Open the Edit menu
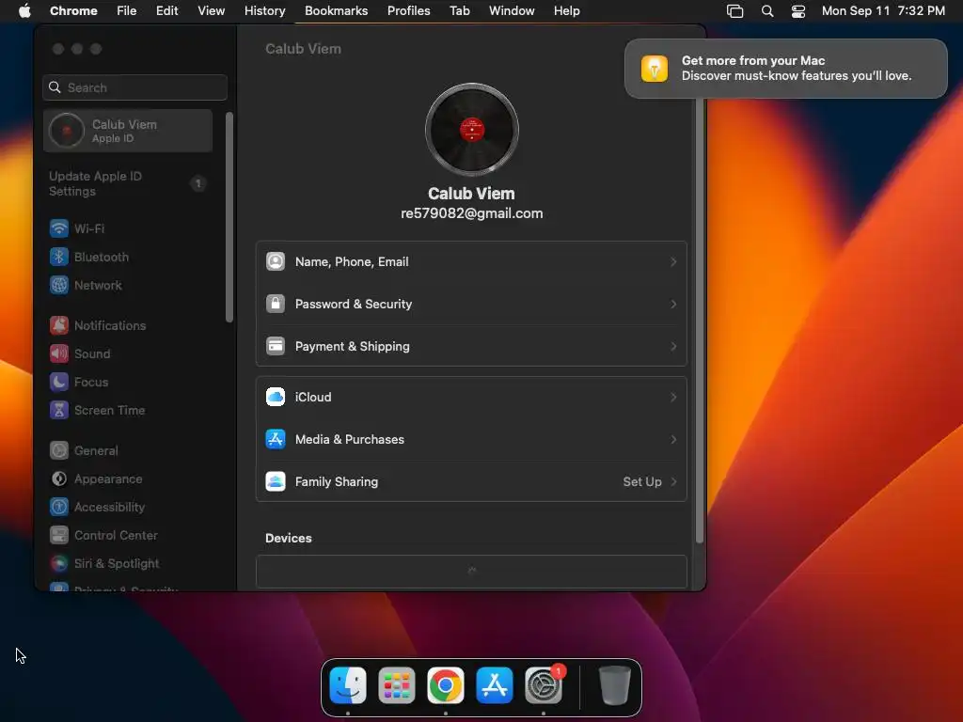963x722 pixels. pos(166,11)
